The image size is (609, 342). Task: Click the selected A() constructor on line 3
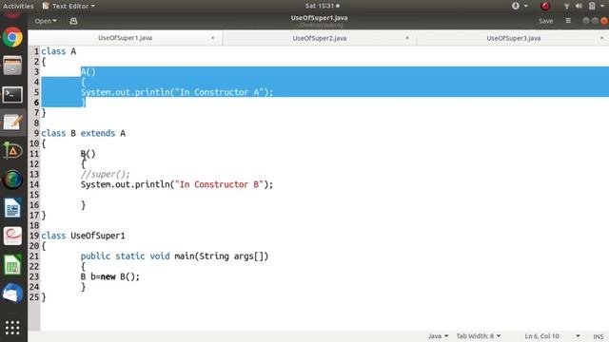point(88,72)
